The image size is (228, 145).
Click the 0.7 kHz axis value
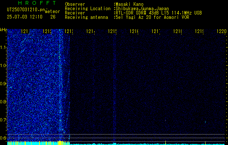[x=3, y=120]
